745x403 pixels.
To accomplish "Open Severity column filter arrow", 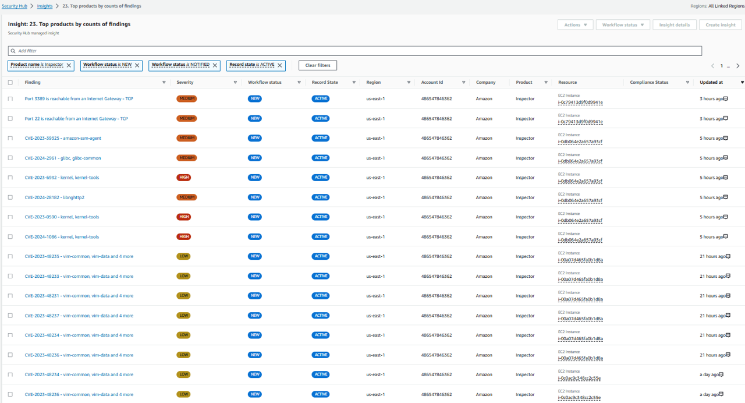I will [235, 83].
